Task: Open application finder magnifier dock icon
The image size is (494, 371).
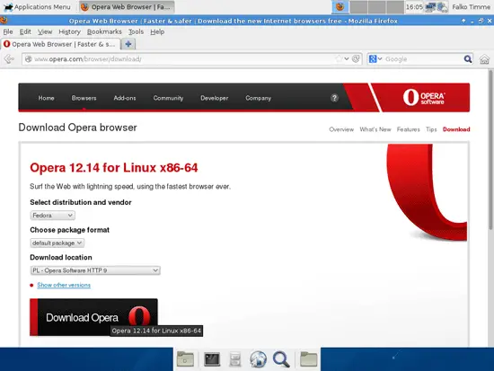Action: 281,359
